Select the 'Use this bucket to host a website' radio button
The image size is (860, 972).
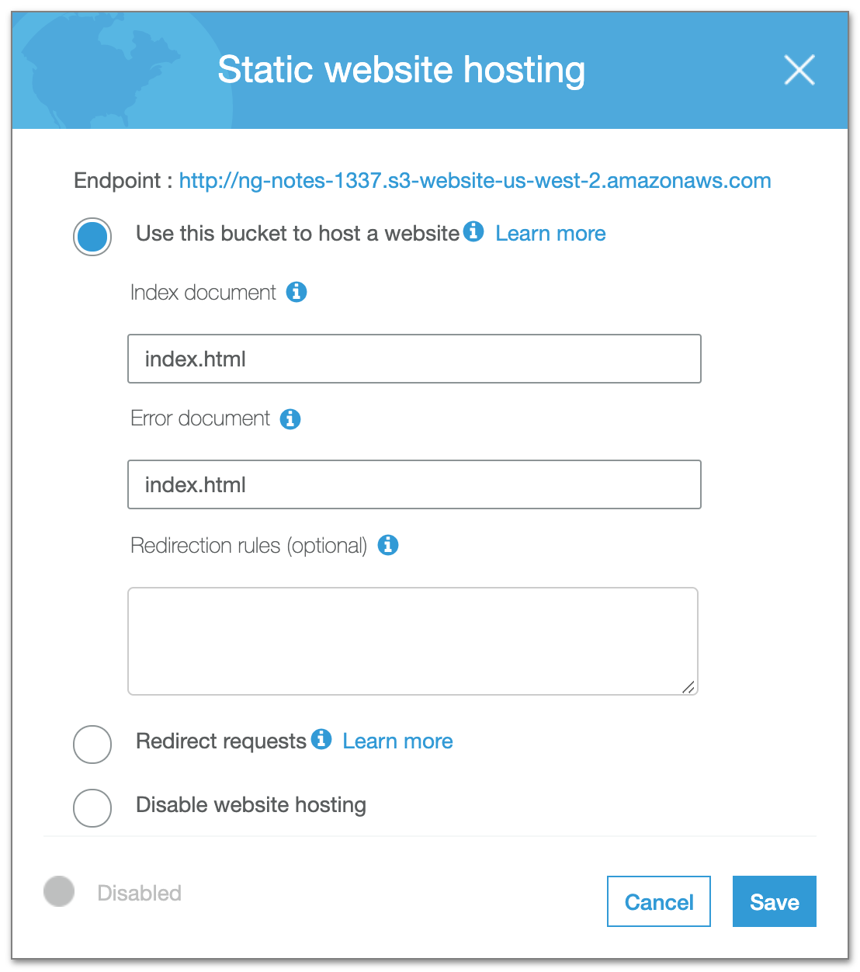pos(92,237)
